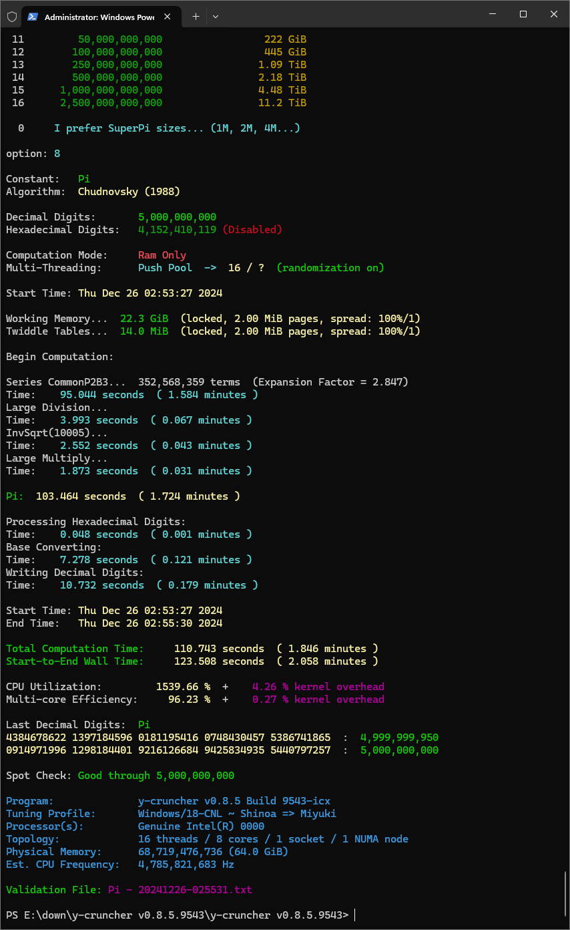Screen dimensions: 570x930
Task: Maximize the terminal window
Action: tap(523, 14)
